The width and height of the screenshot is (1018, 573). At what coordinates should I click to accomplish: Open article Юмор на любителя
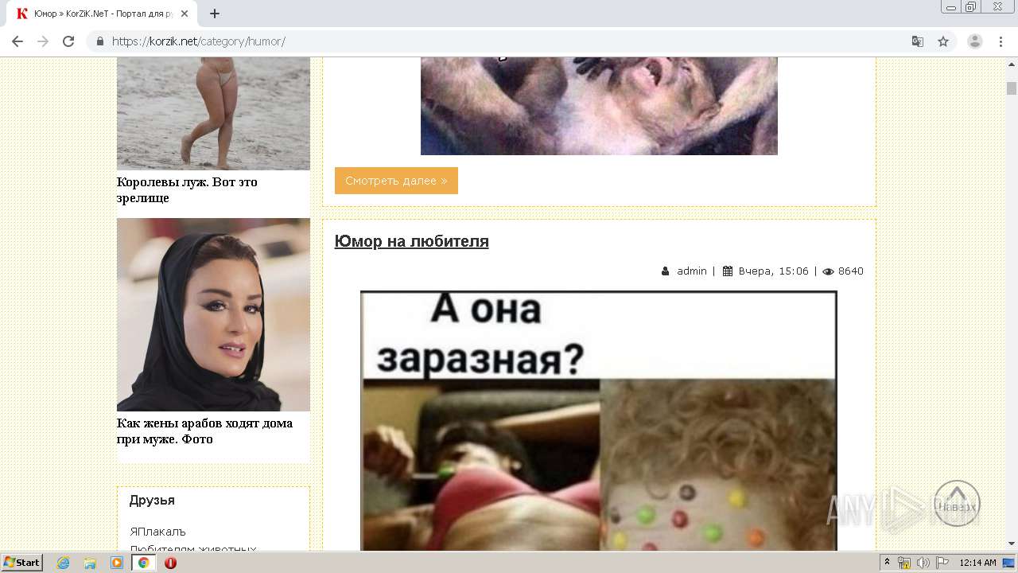pyautogui.click(x=411, y=241)
